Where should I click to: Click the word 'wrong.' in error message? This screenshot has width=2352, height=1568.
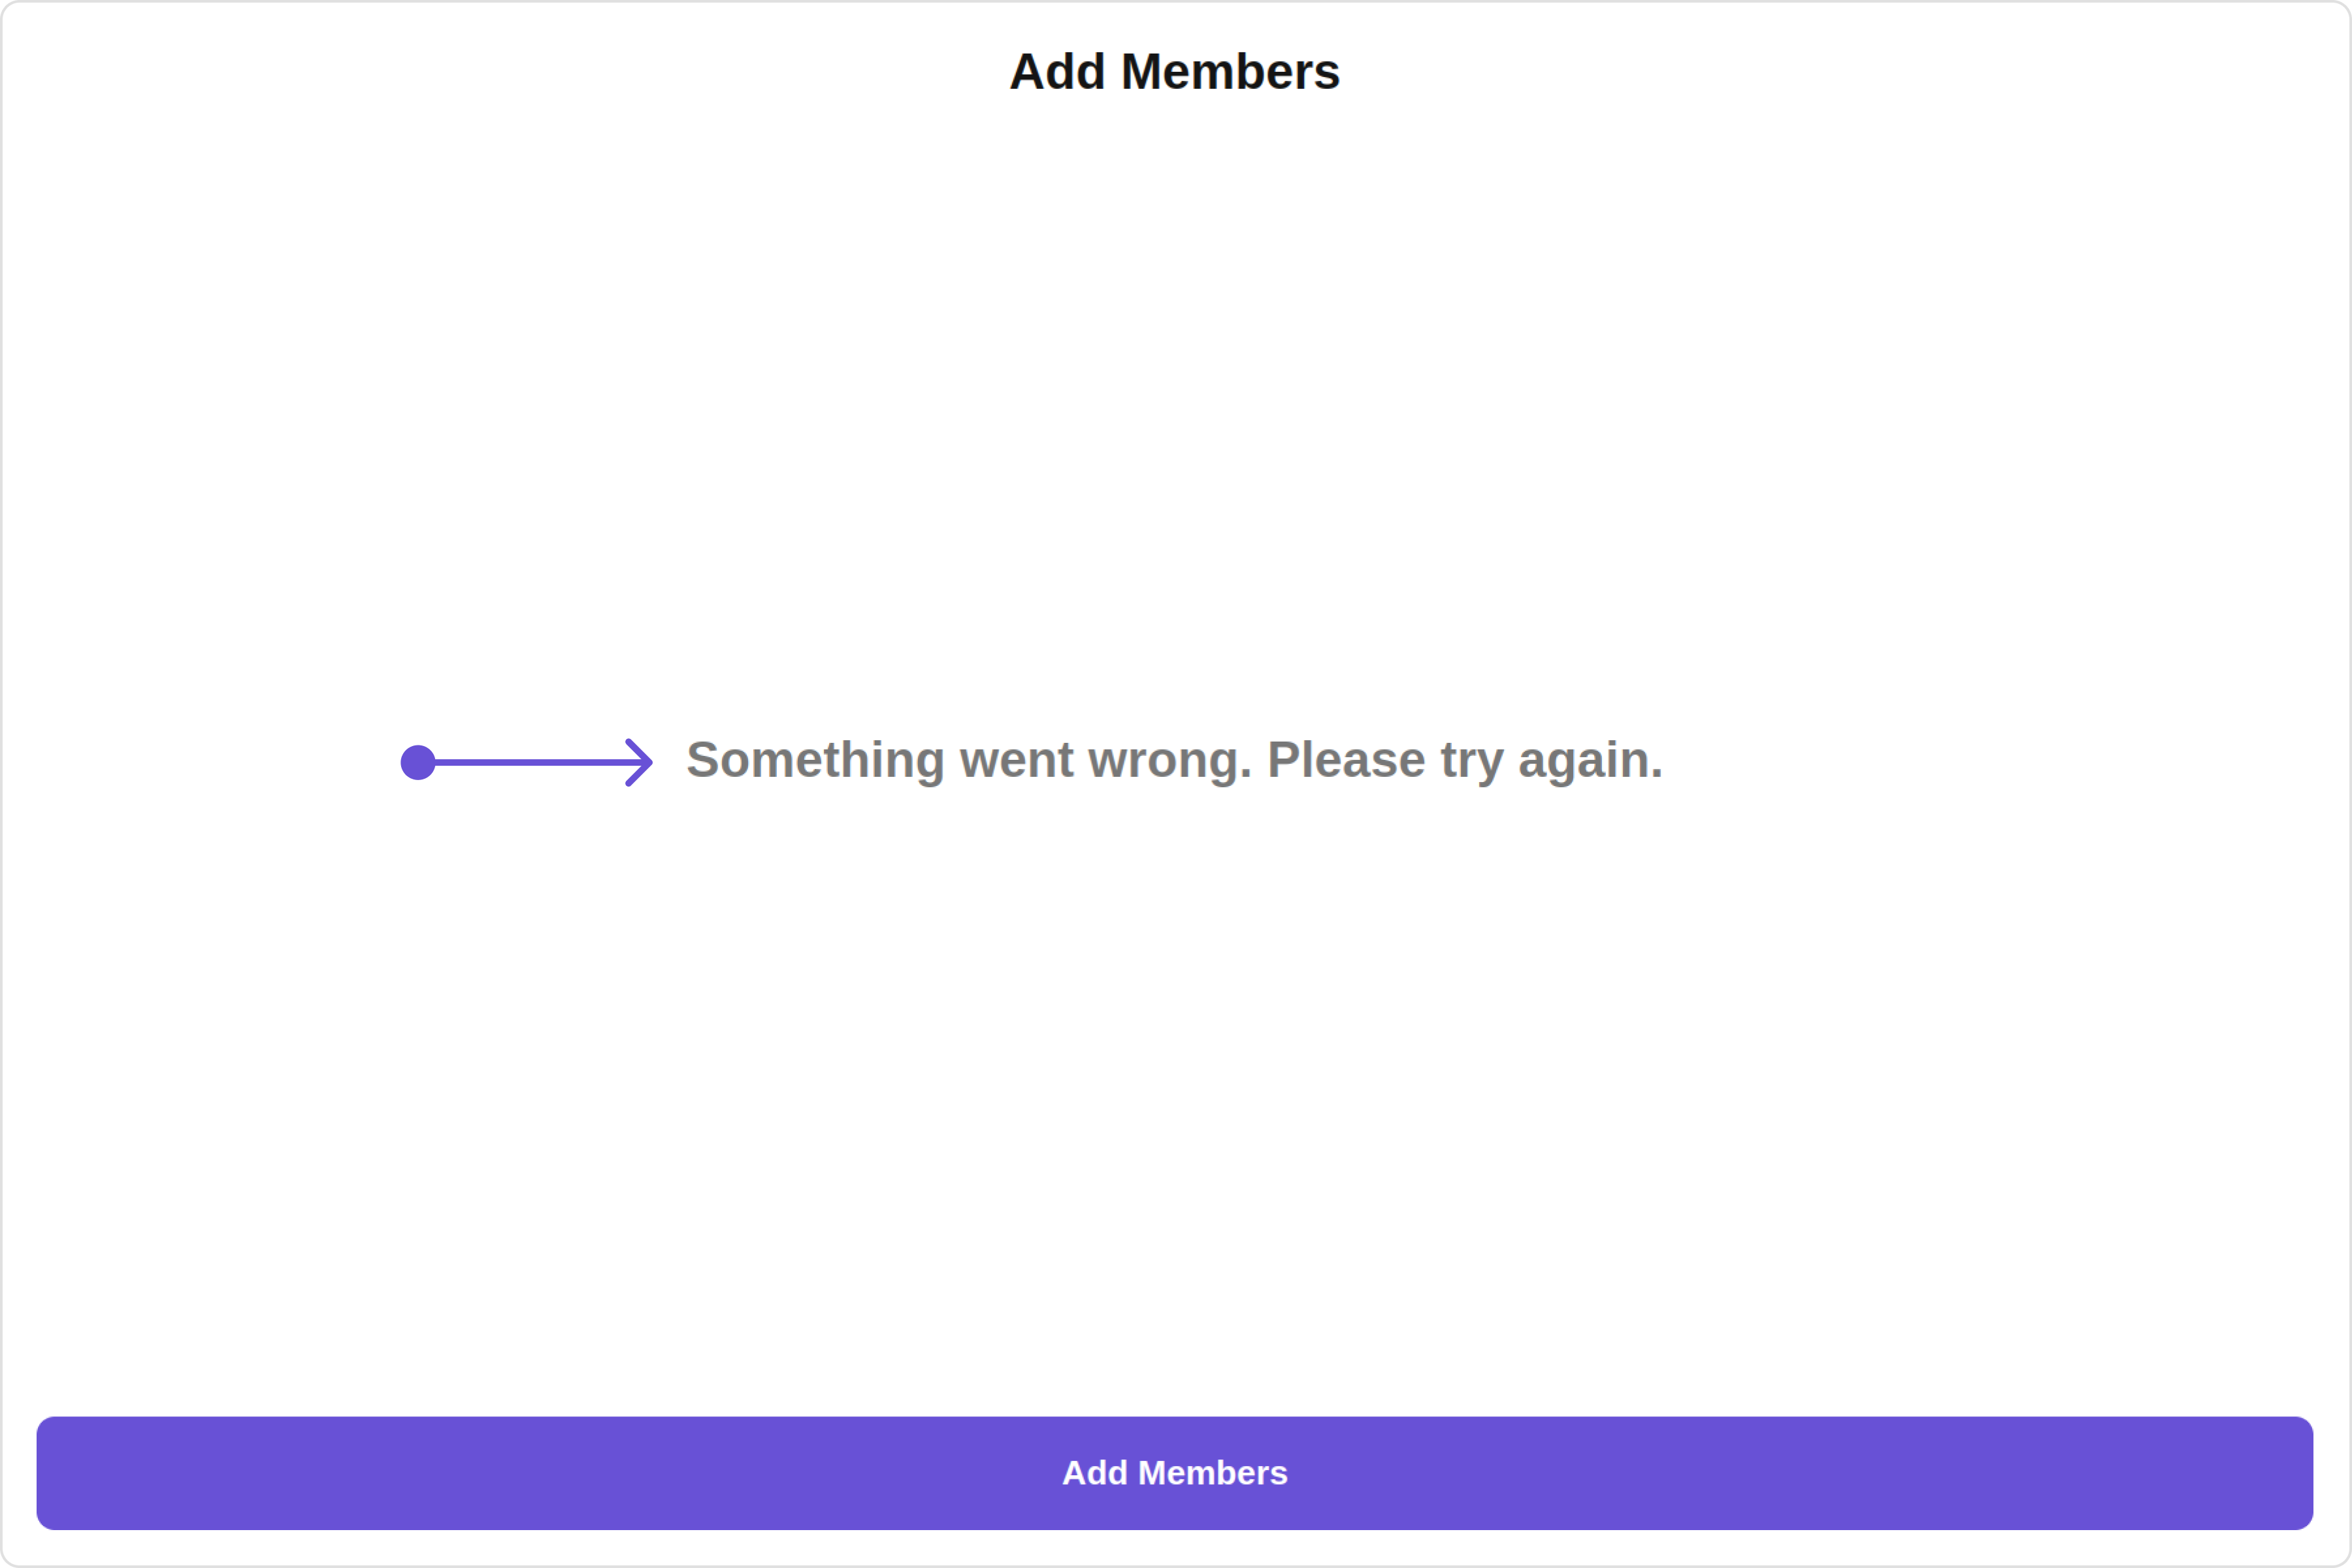point(1170,761)
